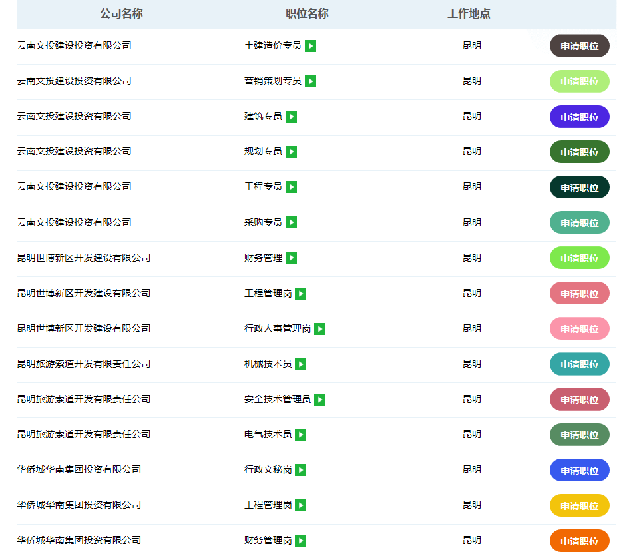The image size is (617, 552).
Task: Apply for 行政文秘岗 using blue button
Action: point(579,470)
